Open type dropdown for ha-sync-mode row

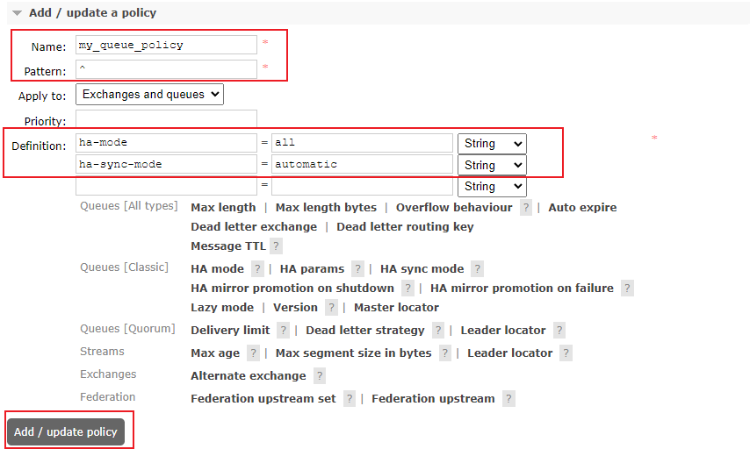pos(492,165)
